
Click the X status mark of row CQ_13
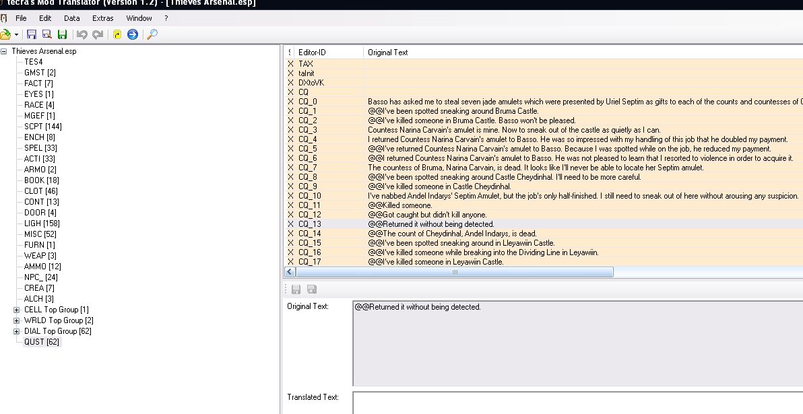coord(290,224)
